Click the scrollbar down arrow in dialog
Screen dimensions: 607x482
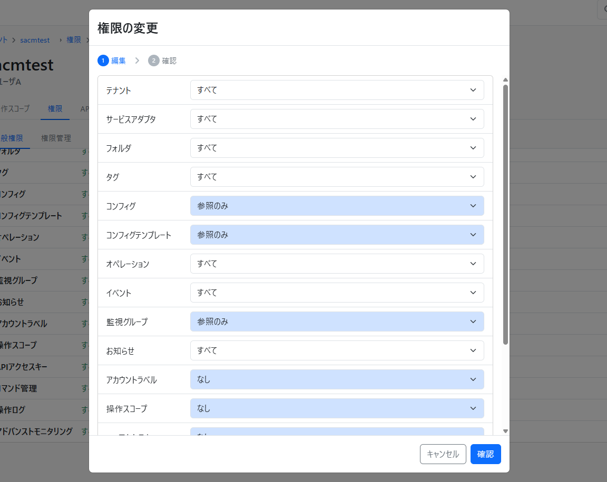(505, 431)
